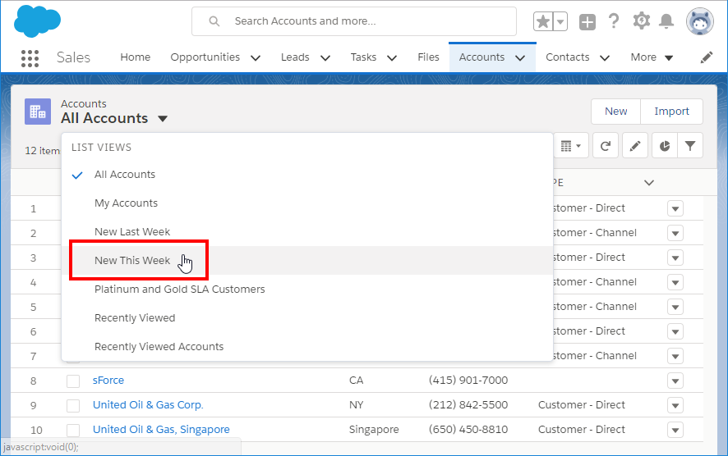The height and width of the screenshot is (456, 728).
Task: Click the Favorites star icon
Action: pos(543,22)
